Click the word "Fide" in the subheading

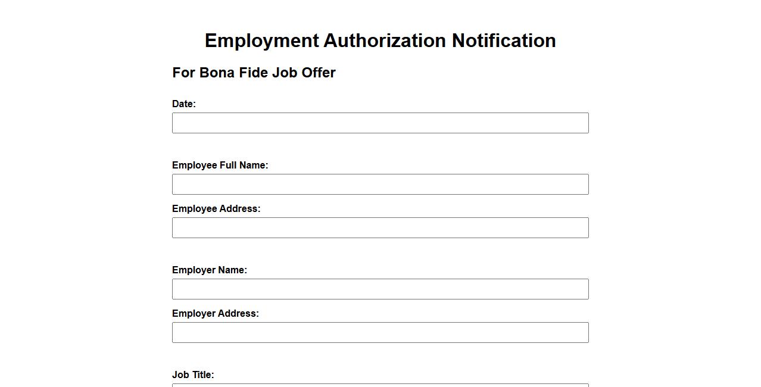click(x=253, y=73)
